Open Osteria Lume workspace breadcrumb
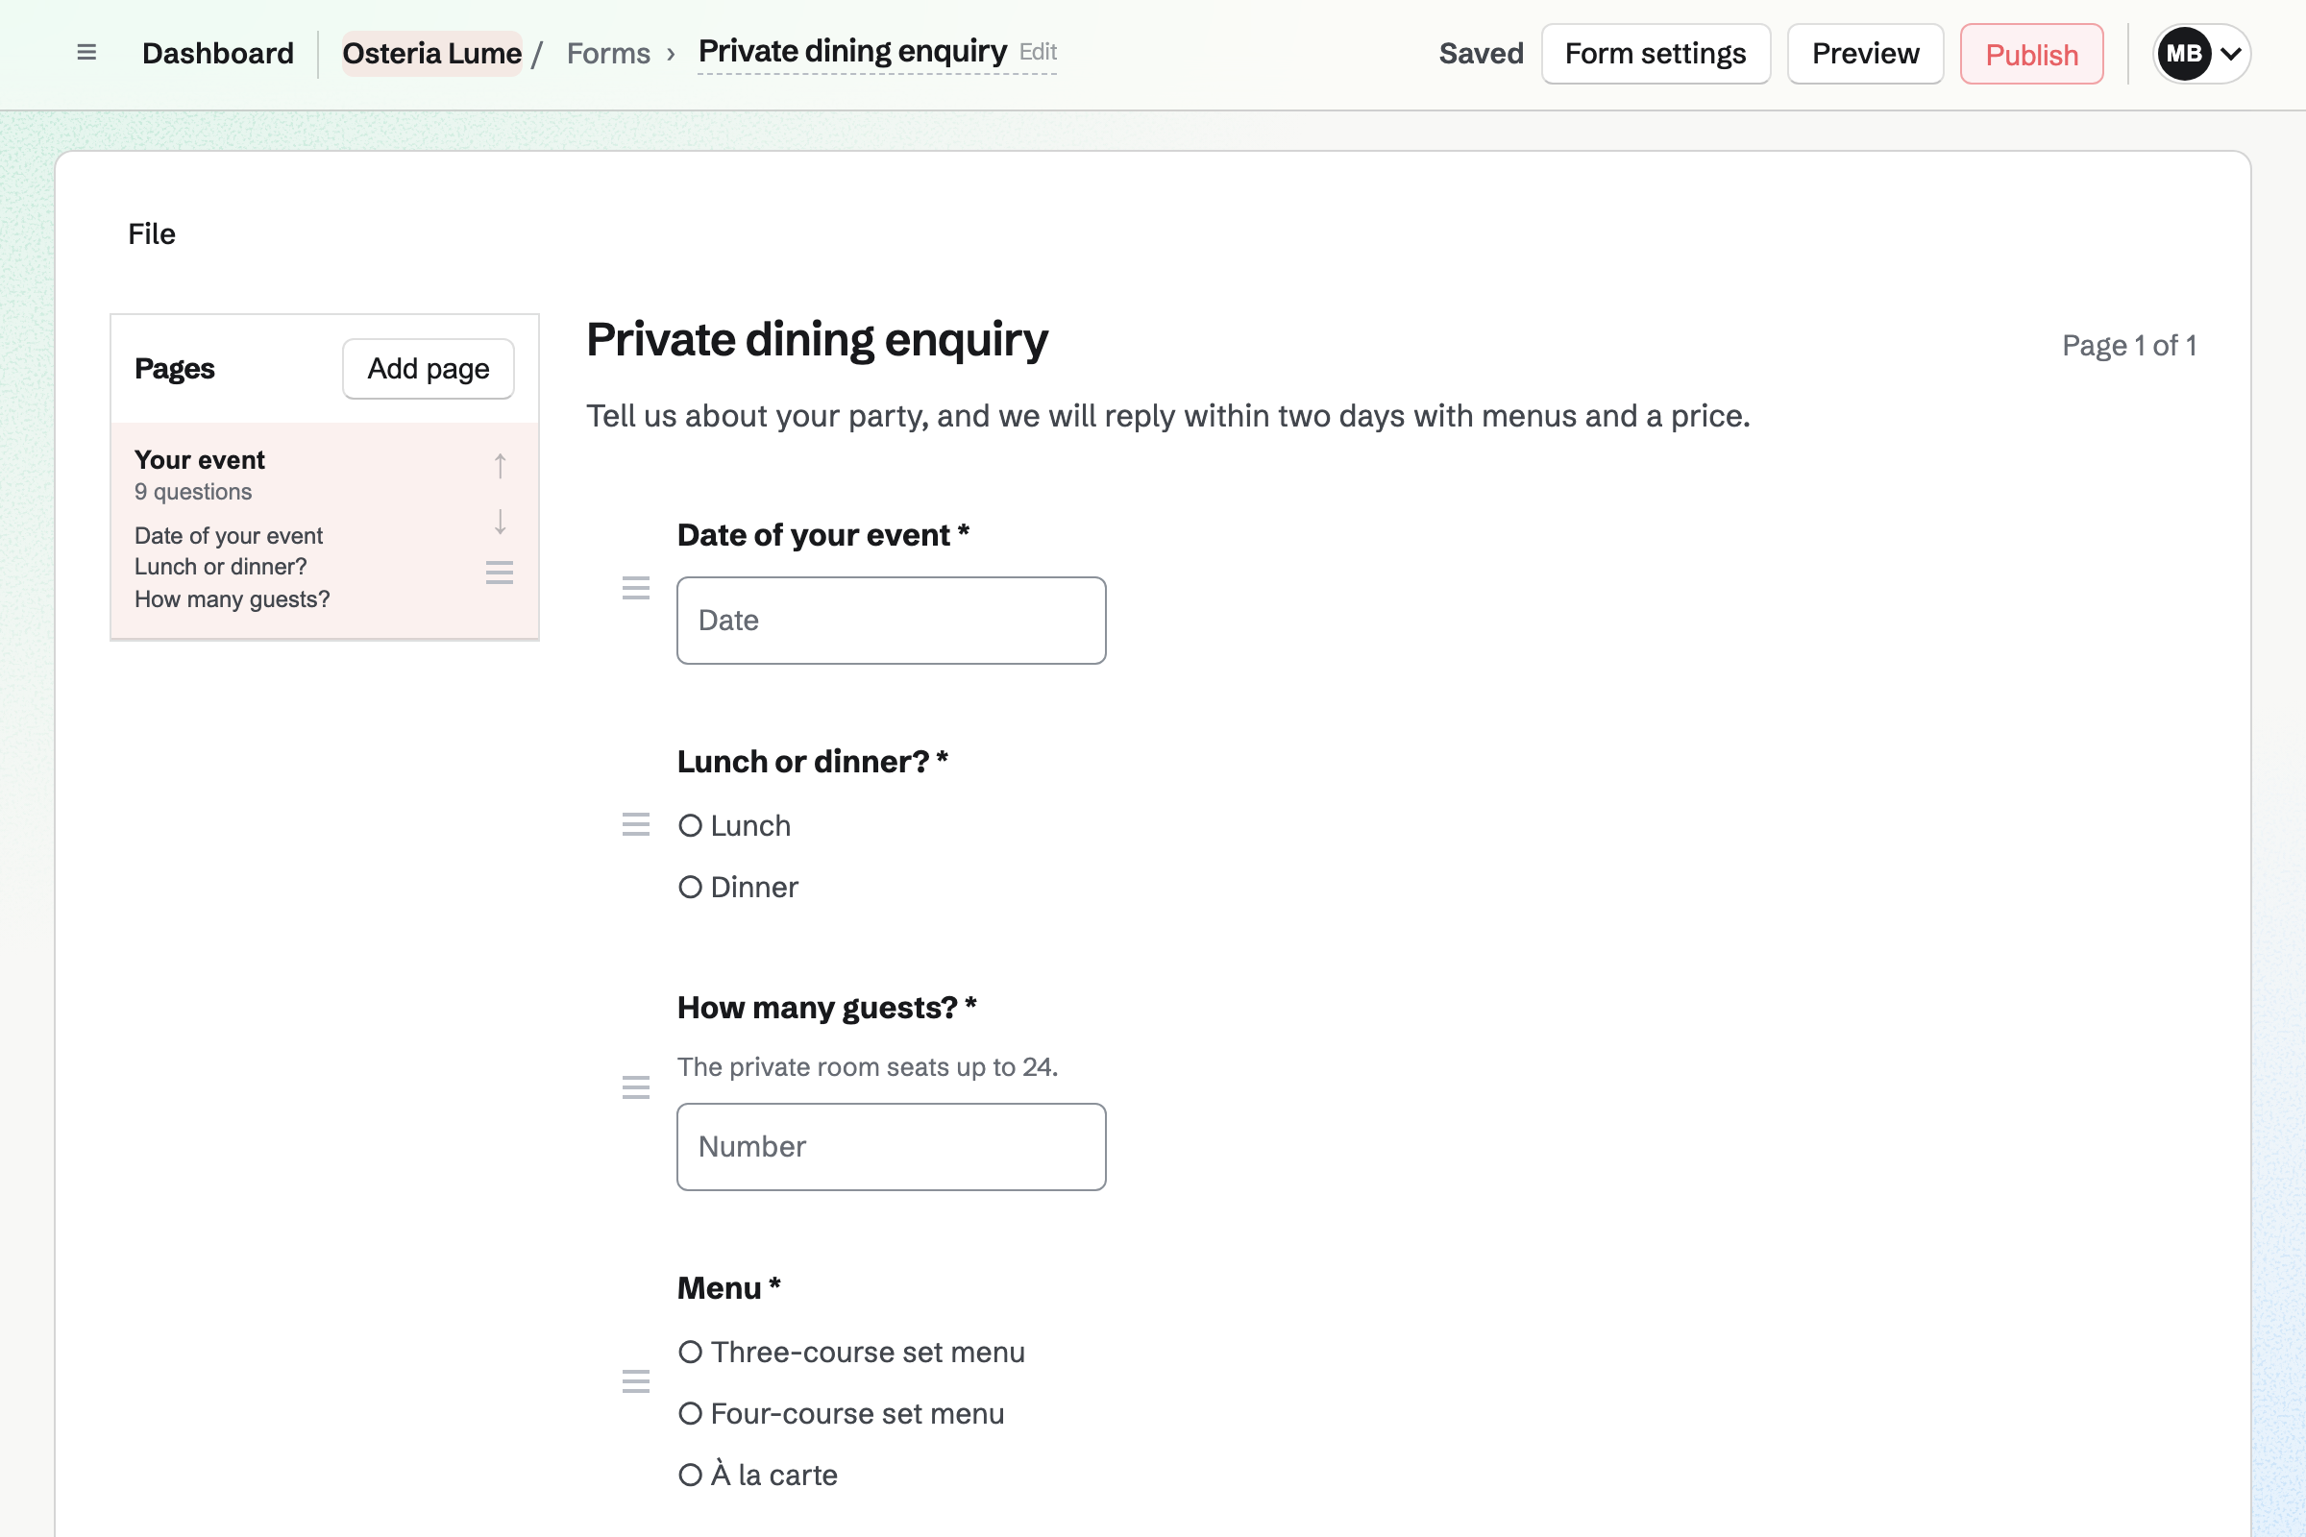Viewport: 2306px width, 1537px height. point(431,54)
